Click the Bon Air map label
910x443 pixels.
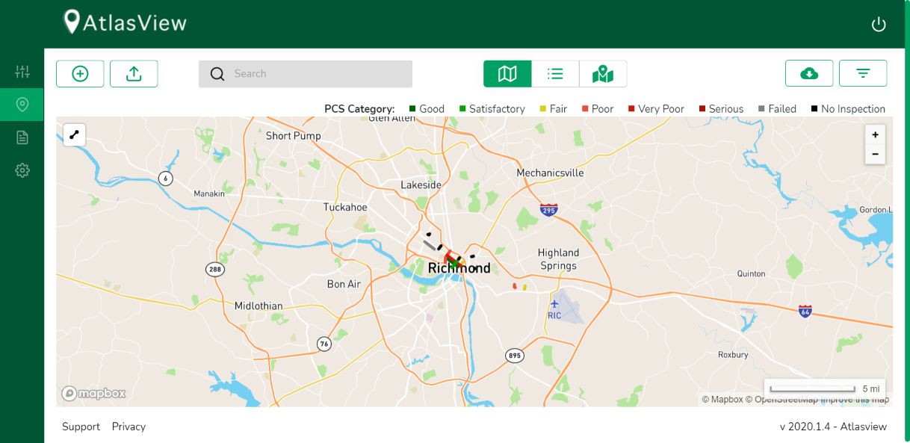344,284
